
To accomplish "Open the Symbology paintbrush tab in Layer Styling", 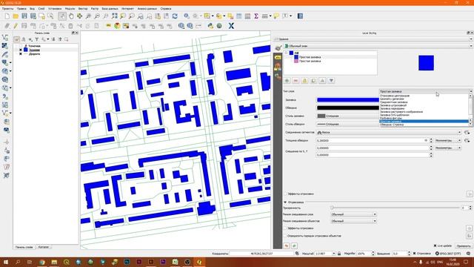I will (278, 47).
